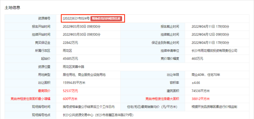Viewport: 254px width, 119px height.
Task: Click term value 商业40年，住宅70年
Action: click(206, 75)
